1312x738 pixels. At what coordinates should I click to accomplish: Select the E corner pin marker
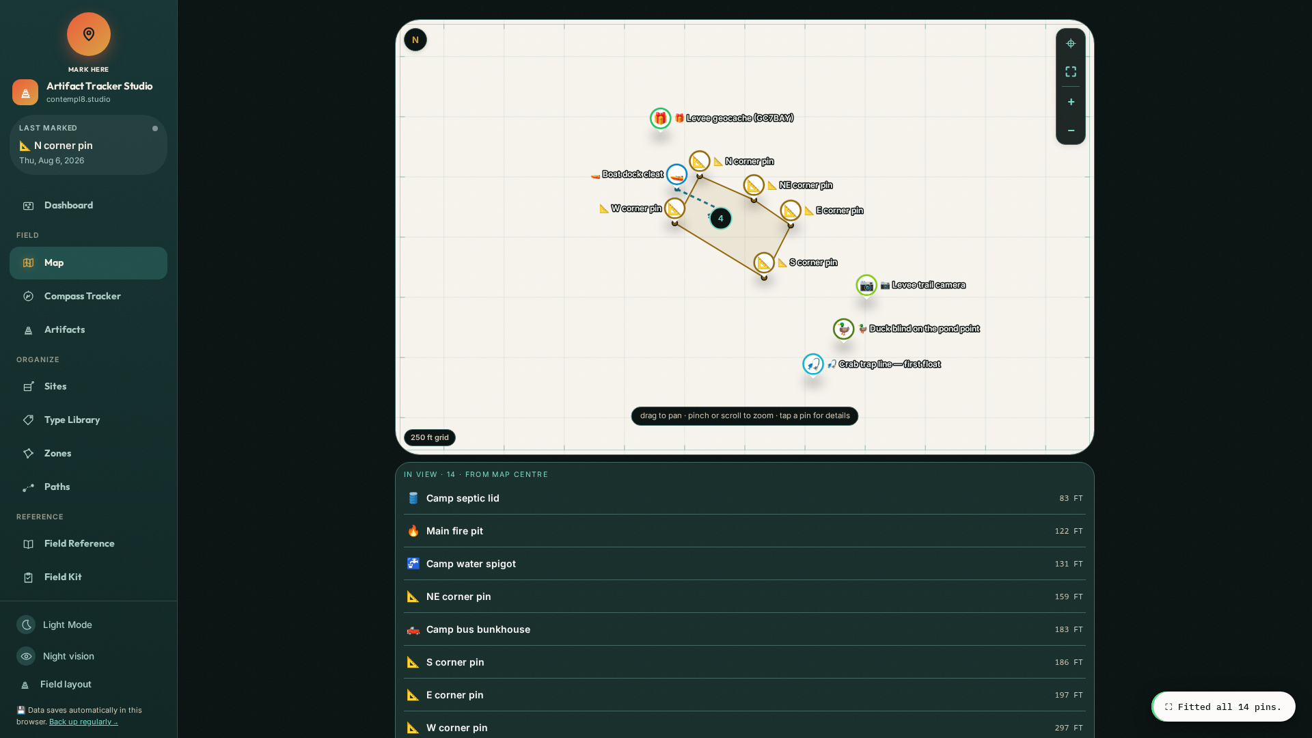tap(791, 210)
